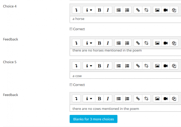181x127 pixels.
Task: Insert image in Choice 5 editor
Action: [157, 66]
